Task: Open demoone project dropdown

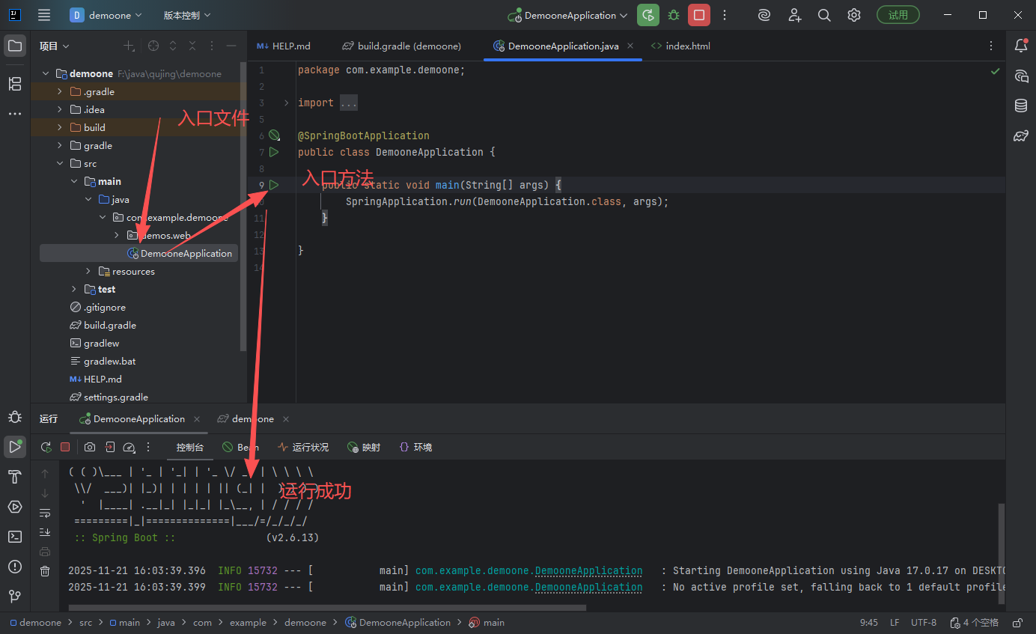Action: pyautogui.click(x=106, y=15)
